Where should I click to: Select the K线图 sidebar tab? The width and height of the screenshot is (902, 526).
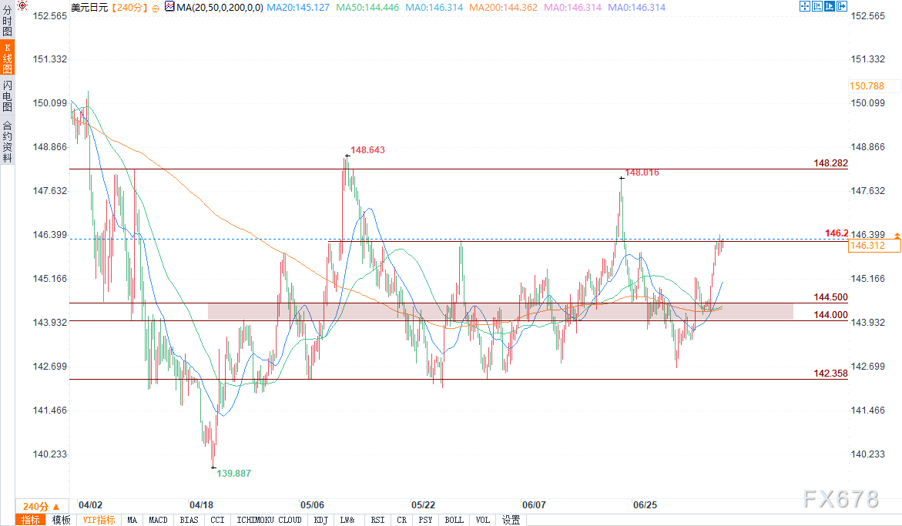point(7,58)
